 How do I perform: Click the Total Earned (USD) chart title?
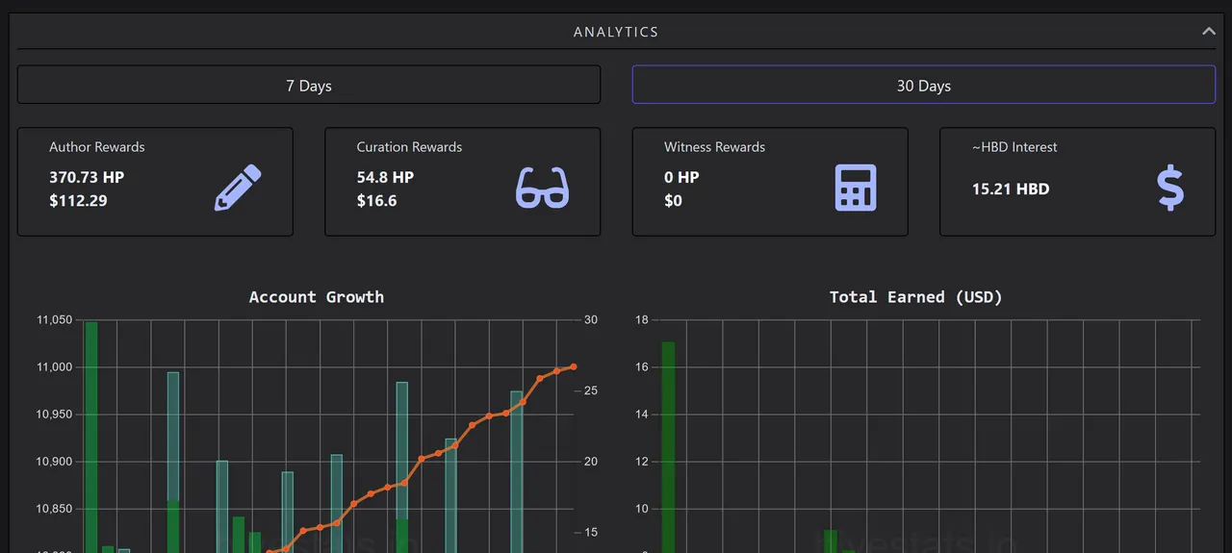(915, 297)
